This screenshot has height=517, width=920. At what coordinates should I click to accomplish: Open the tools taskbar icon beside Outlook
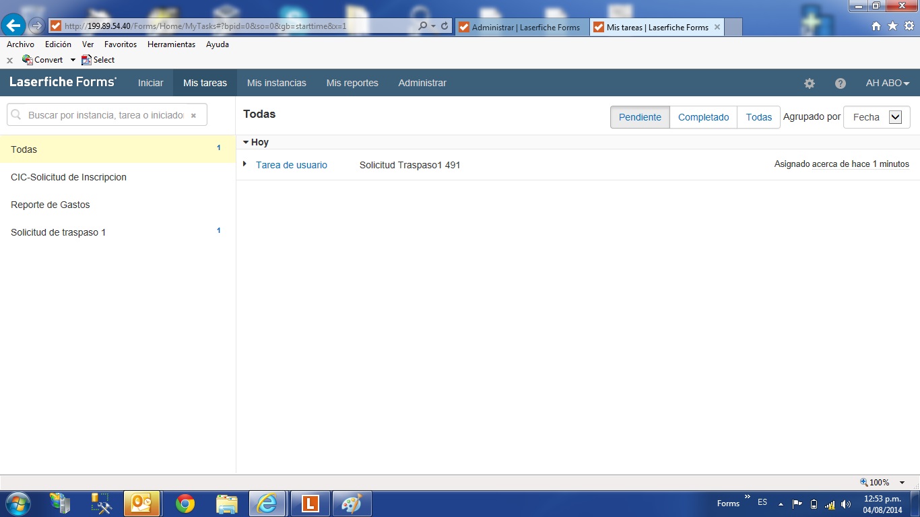102,504
